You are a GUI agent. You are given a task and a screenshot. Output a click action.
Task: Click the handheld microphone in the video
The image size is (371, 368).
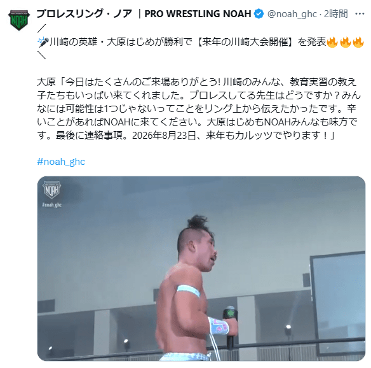229,327
